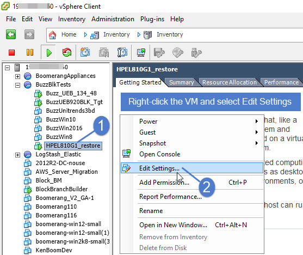Click the LogStash_Elastic resource pool icon
The width and height of the screenshot is (303, 255).
[28, 155]
